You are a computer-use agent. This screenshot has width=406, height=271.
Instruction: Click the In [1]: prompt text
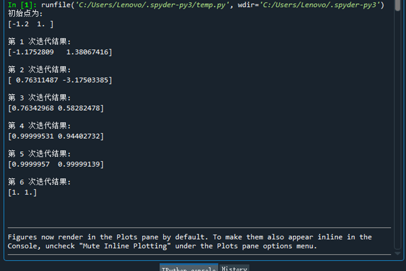point(22,5)
